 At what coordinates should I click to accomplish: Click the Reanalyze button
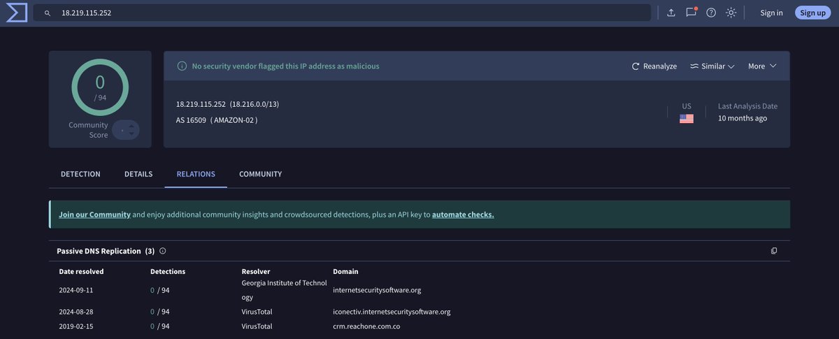[x=654, y=66]
